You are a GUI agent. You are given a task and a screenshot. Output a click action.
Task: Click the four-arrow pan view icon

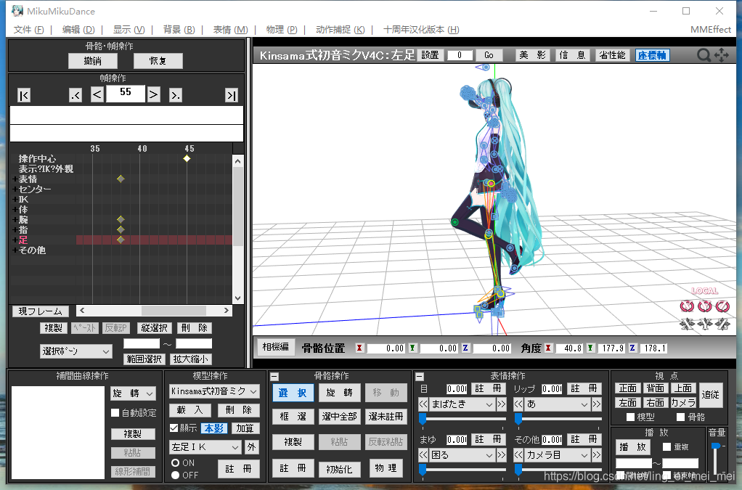click(721, 55)
